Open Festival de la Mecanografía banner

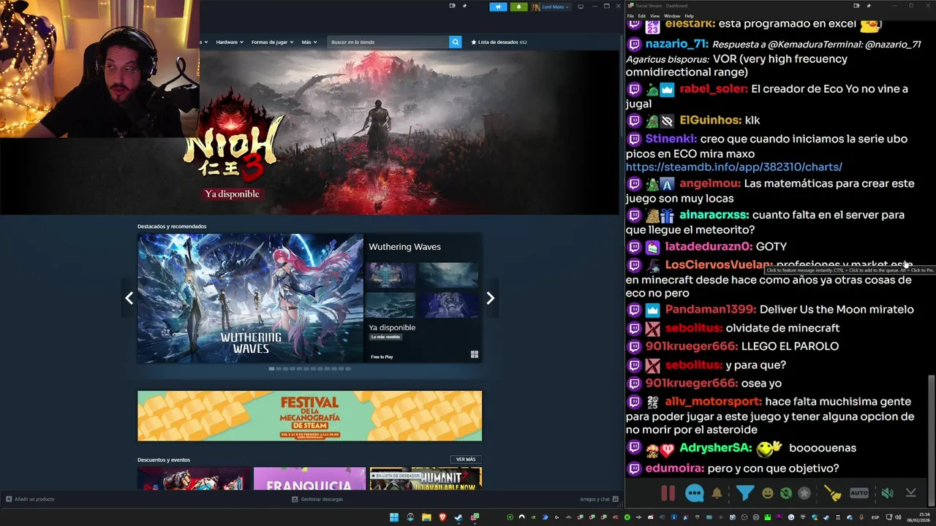point(309,416)
